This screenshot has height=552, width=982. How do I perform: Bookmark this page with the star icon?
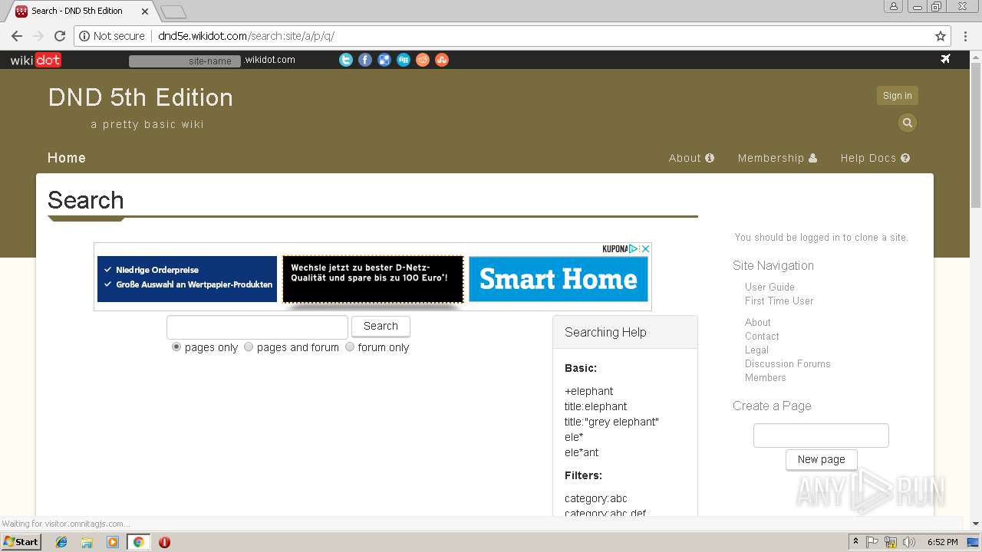coord(941,36)
